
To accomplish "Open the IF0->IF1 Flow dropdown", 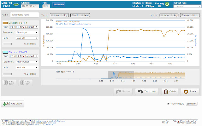I will pyautogui.click(x=24, y=27).
